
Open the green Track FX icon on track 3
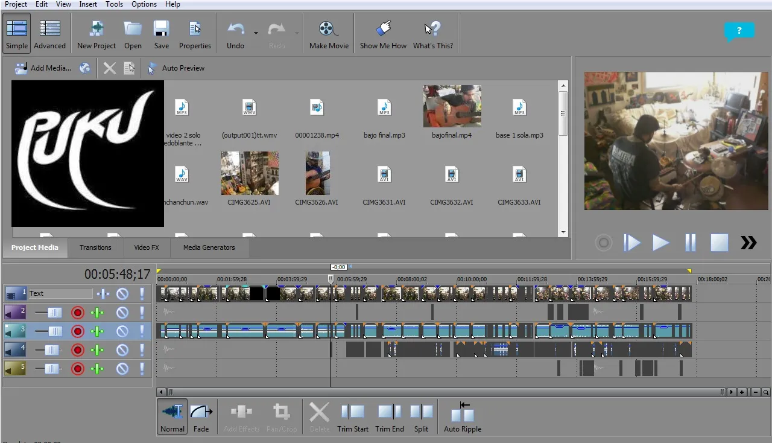pos(97,331)
